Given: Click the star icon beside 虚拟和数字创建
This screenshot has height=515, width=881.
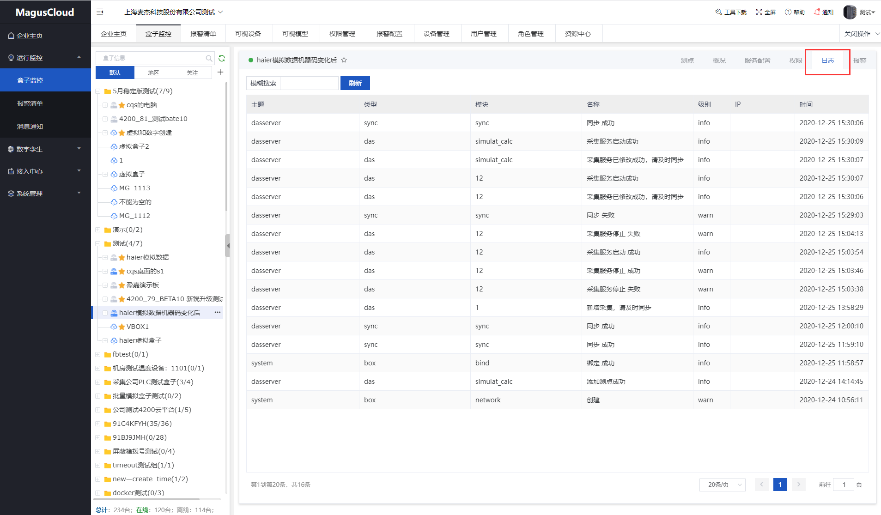Looking at the screenshot, I should 122,133.
